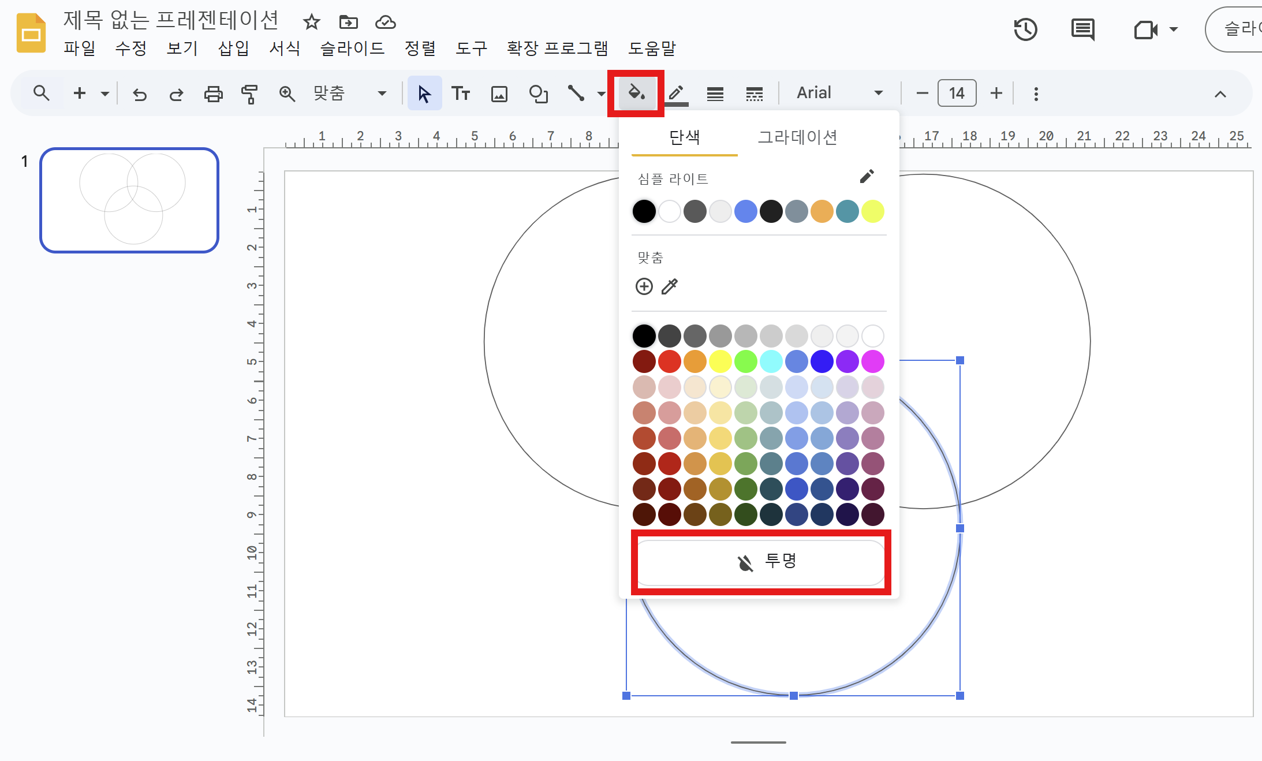The image size is (1262, 761).
Task: Open more toolbar options three dots
Action: [1036, 94]
